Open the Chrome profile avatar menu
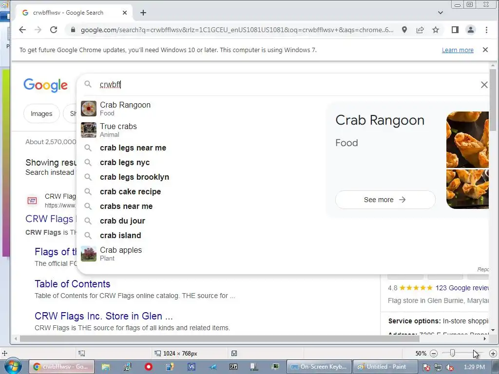Screen dimensions: 499x374 (471, 30)
